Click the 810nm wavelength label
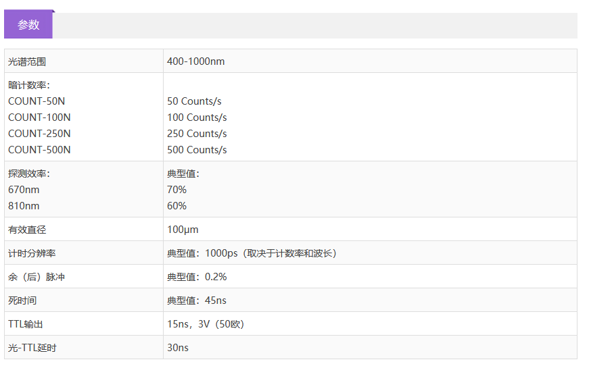Image resolution: width=589 pixels, height=366 pixels. tap(24, 206)
